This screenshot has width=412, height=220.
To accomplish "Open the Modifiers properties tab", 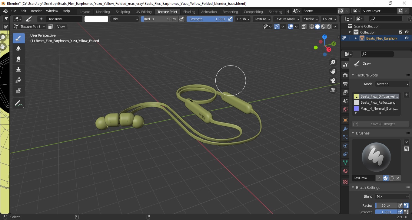I will (345, 129).
